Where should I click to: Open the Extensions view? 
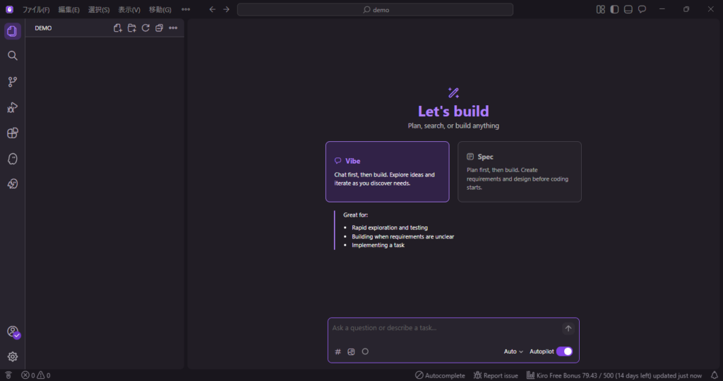[x=12, y=133]
